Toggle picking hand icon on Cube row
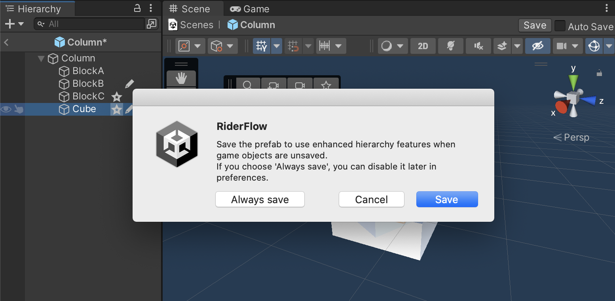This screenshot has height=301, width=615. pos(19,109)
